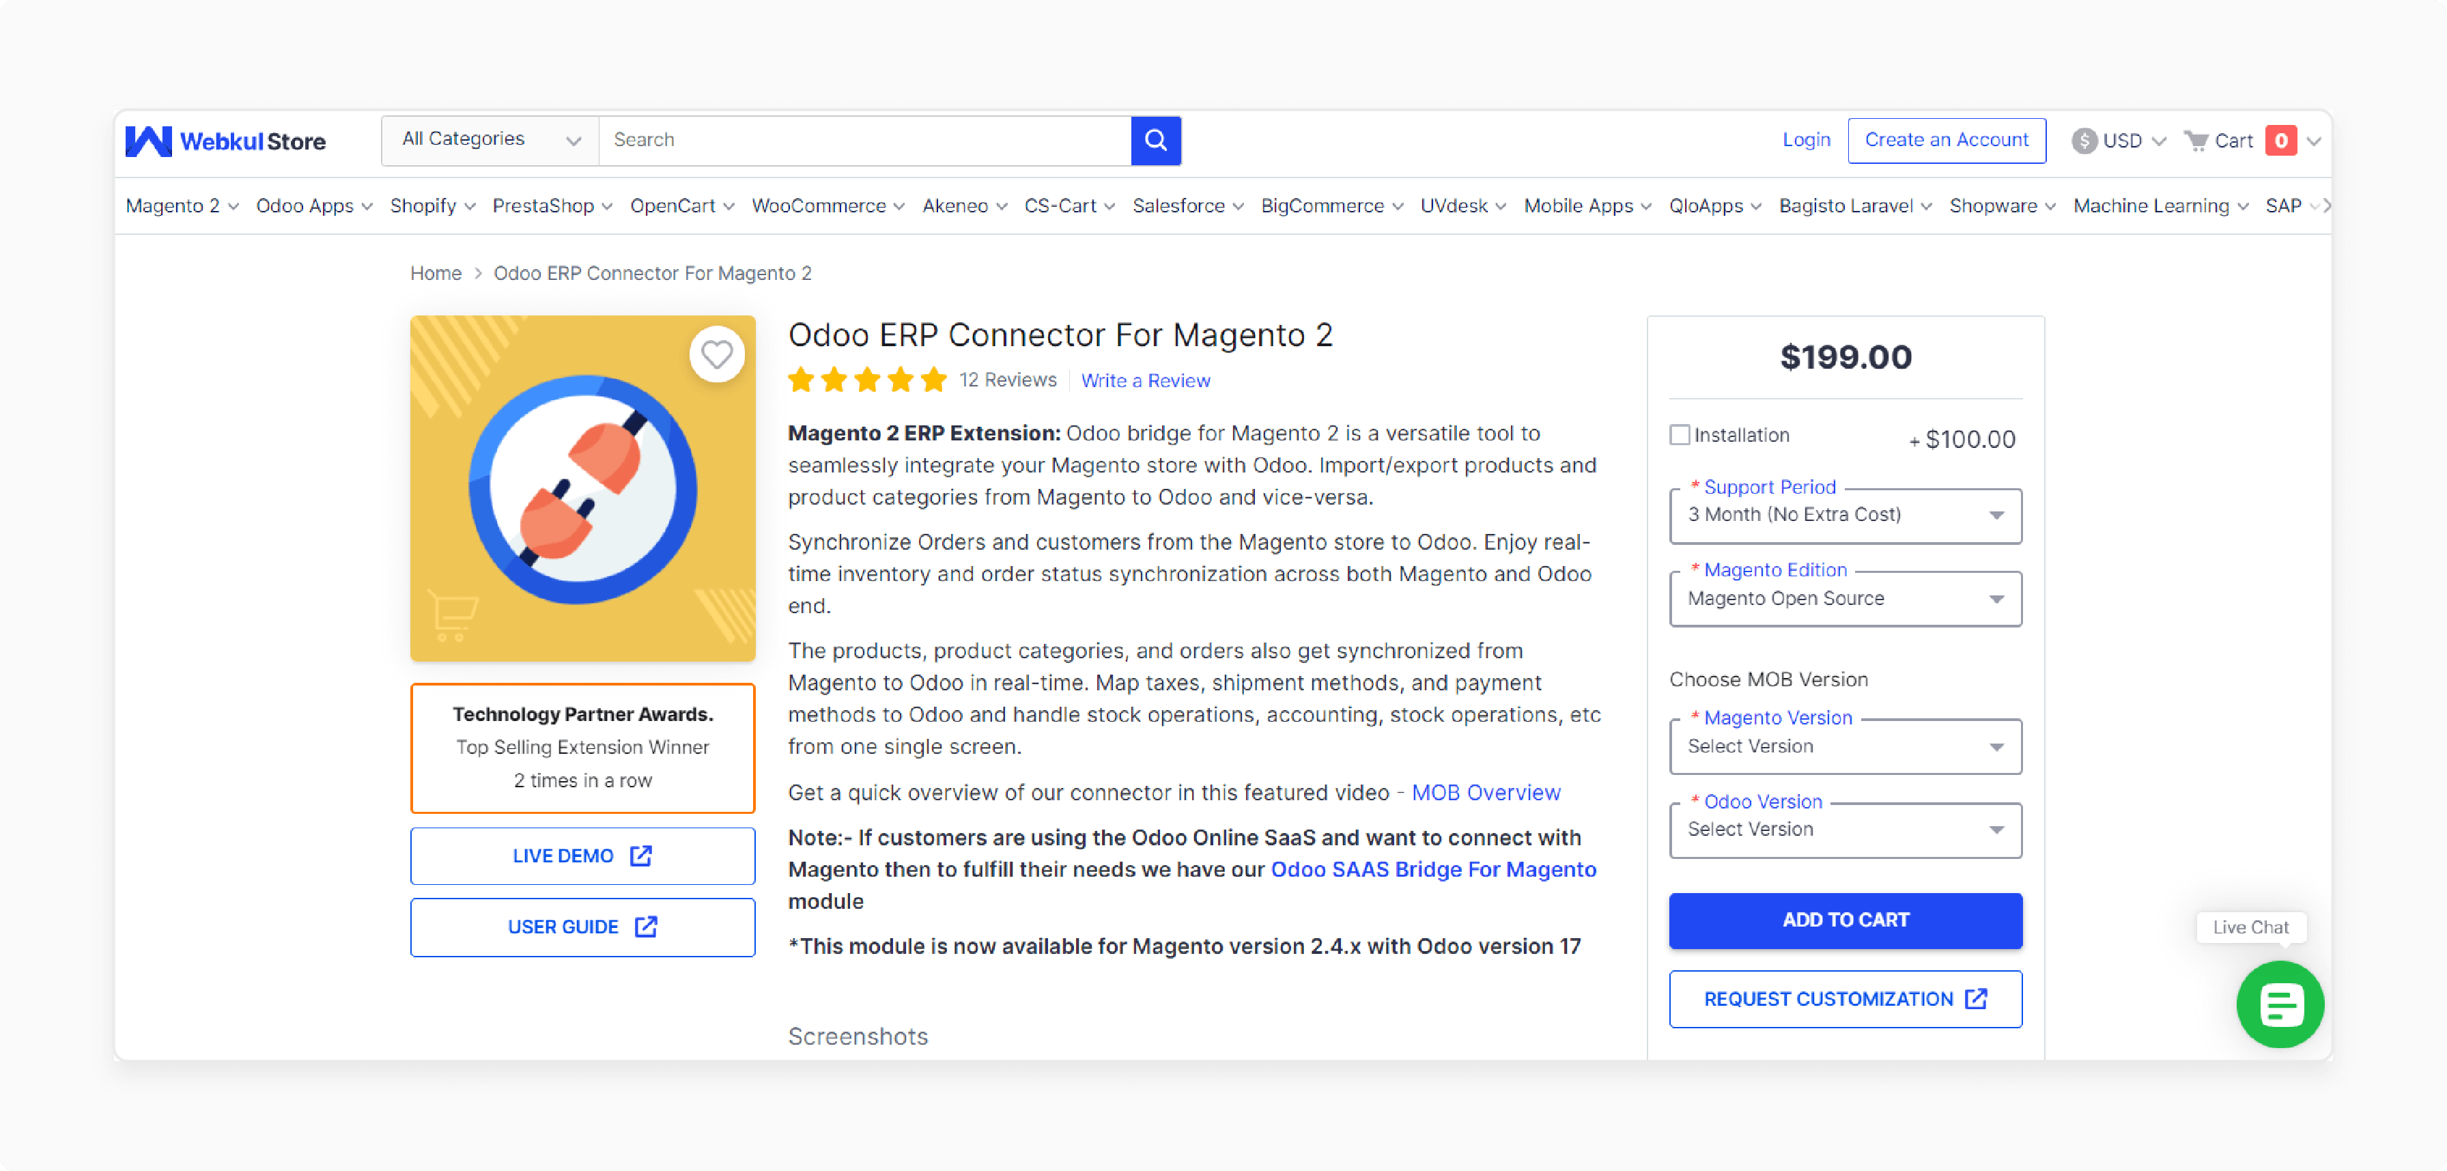This screenshot has width=2447, height=1171.
Task: Open the All Categories dropdown
Action: pyautogui.click(x=490, y=141)
